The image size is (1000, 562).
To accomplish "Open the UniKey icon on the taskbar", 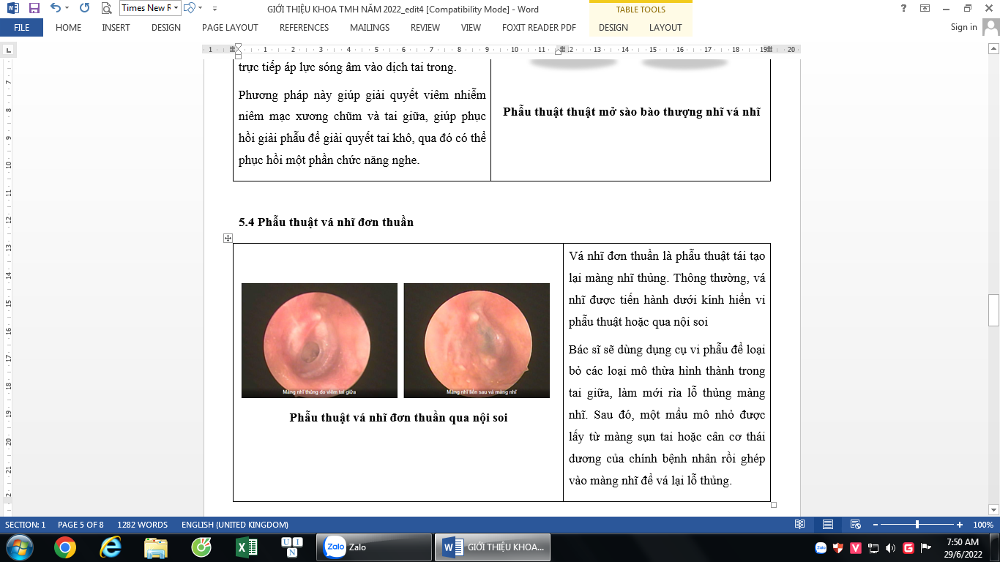I will [292, 547].
